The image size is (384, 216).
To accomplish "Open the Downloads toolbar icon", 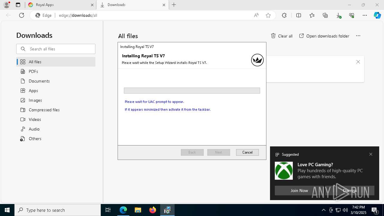I will pyautogui.click(x=338, y=15).
